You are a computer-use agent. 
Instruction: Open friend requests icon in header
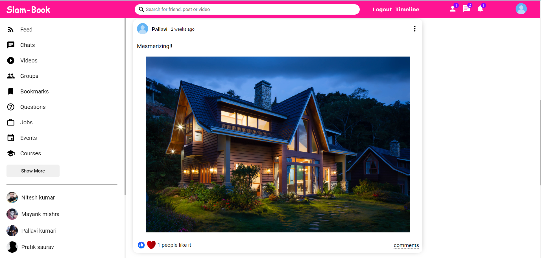[x=453, y=9]
